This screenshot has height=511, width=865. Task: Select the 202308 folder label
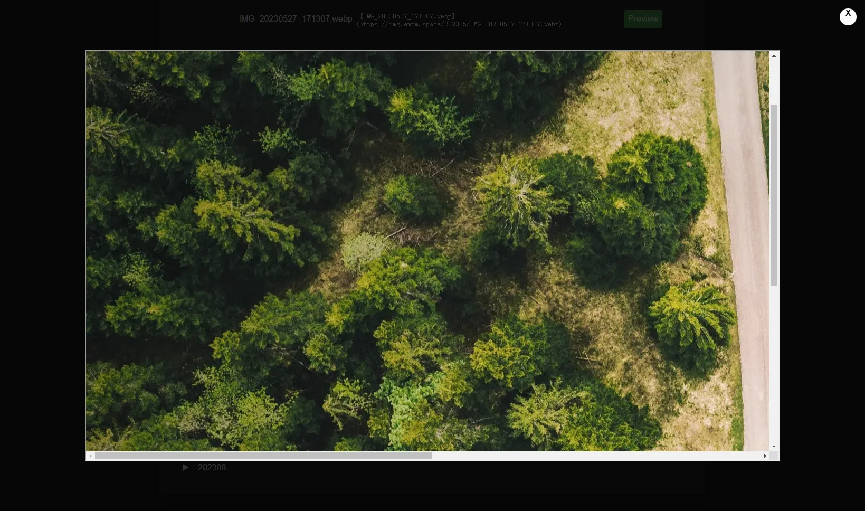tap(212, 468)
